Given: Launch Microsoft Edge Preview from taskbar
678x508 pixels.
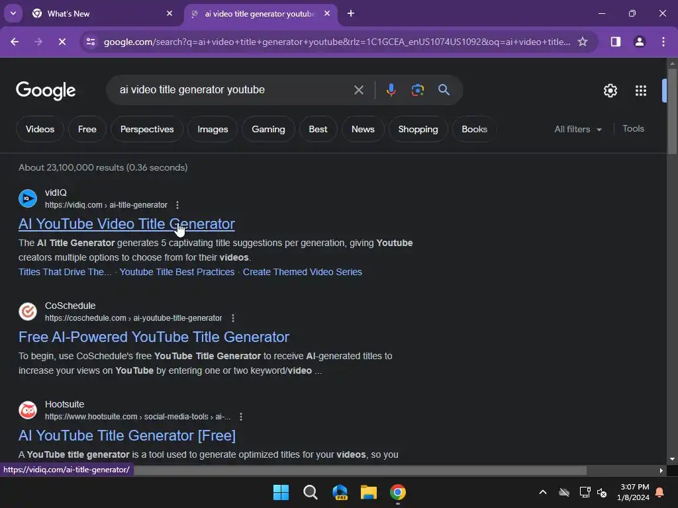Looking at the screenshot, I should coord(340,492).
